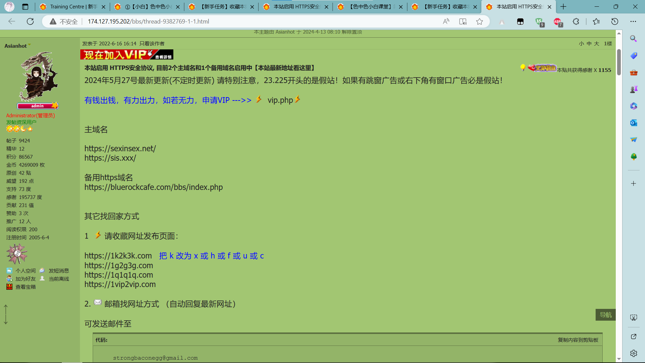Set font size to 大

click(597, 44)
